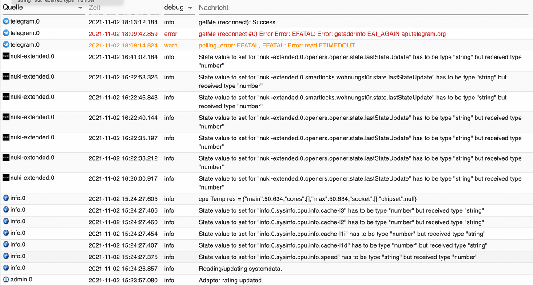Click the info adapter icon in the 15:24:26.857 row
533x285 pixels.
click(6, 268)
